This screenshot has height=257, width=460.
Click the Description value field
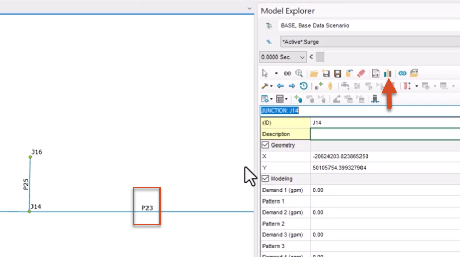tap(385, 134)
